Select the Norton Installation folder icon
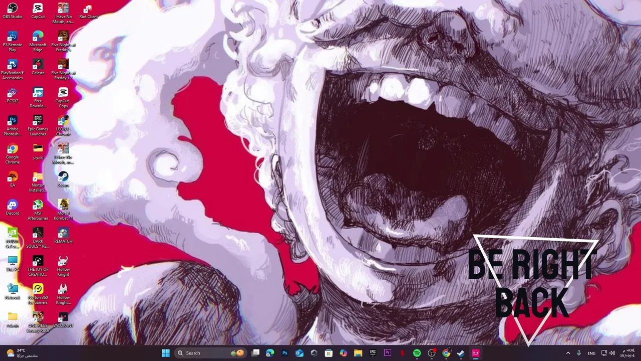Image resolution: width=641 pixels, height=361 pixels. [x=38, y=182]
